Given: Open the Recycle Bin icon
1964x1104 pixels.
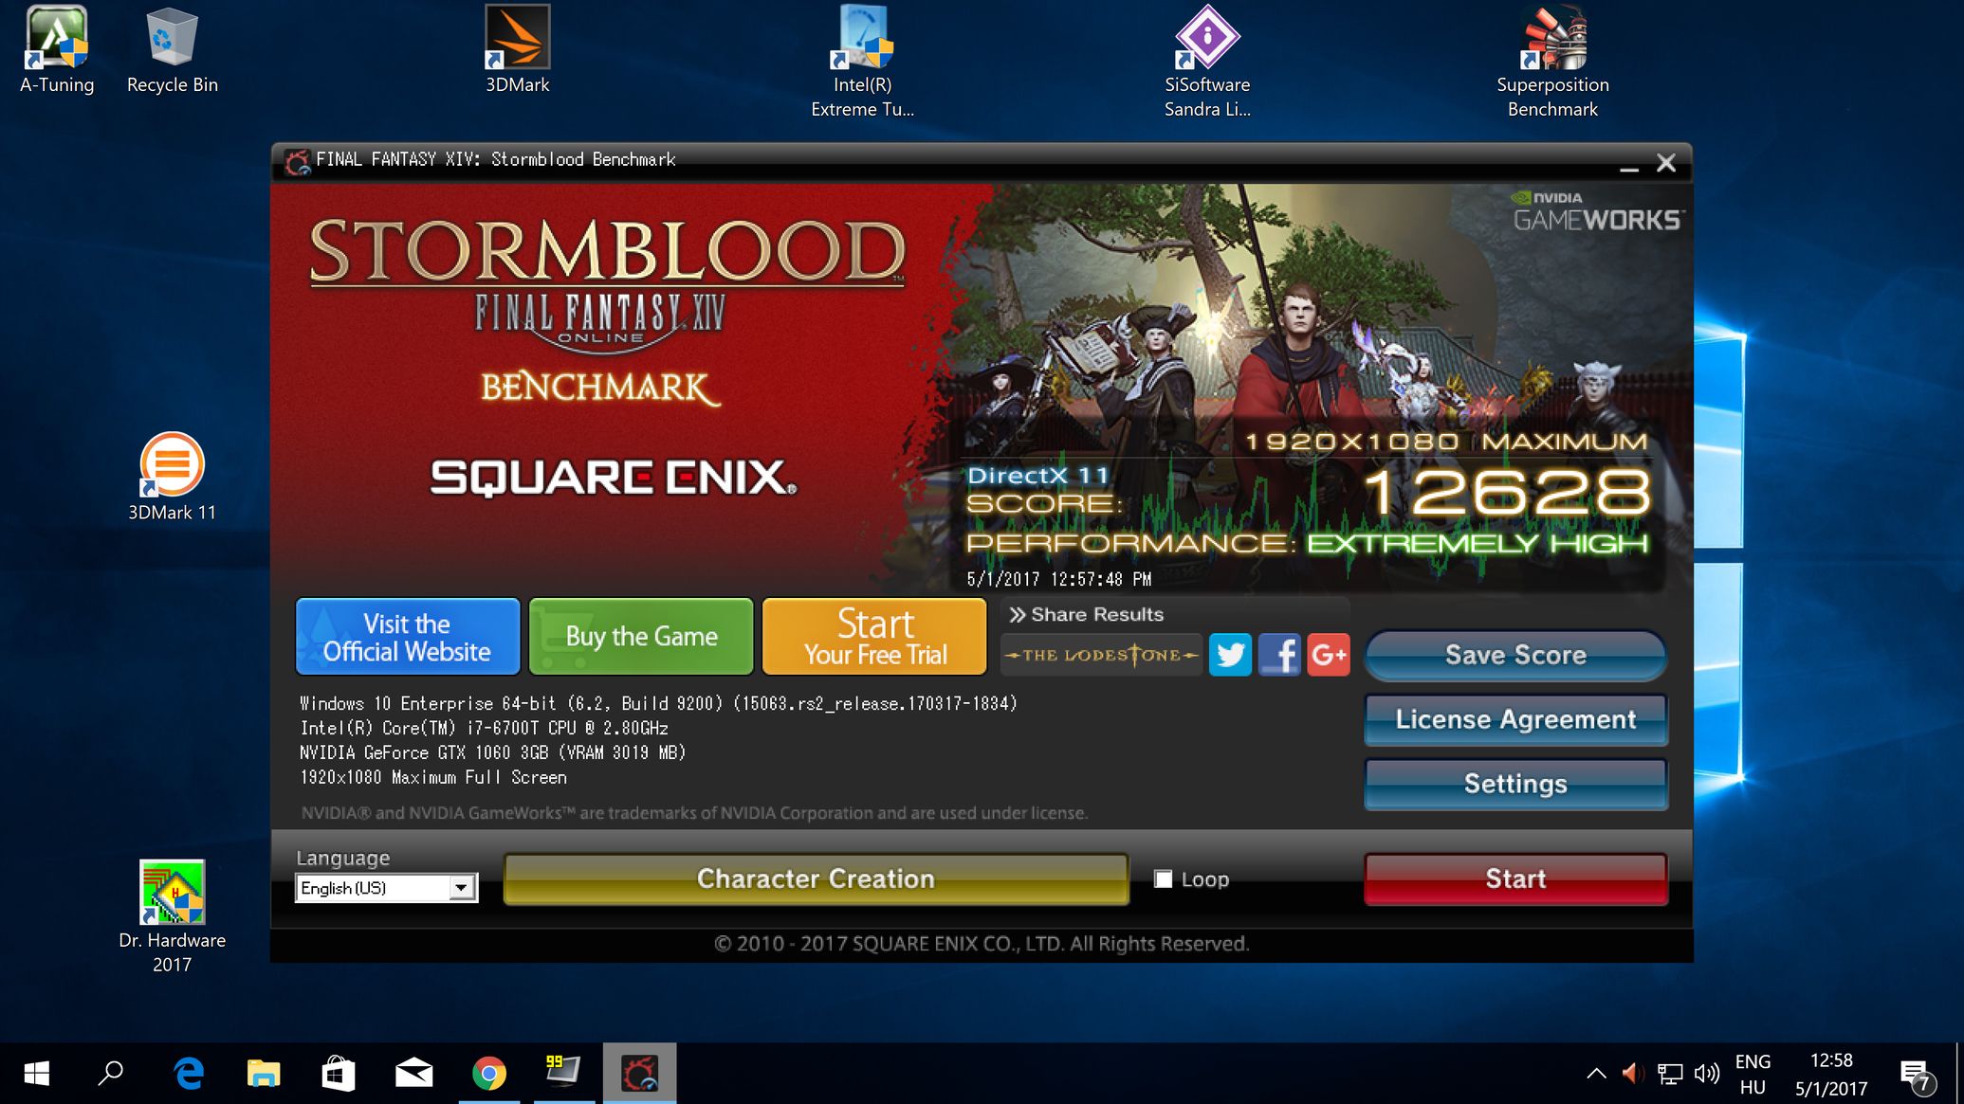Looking at the screenshot, I should (173, 49).
